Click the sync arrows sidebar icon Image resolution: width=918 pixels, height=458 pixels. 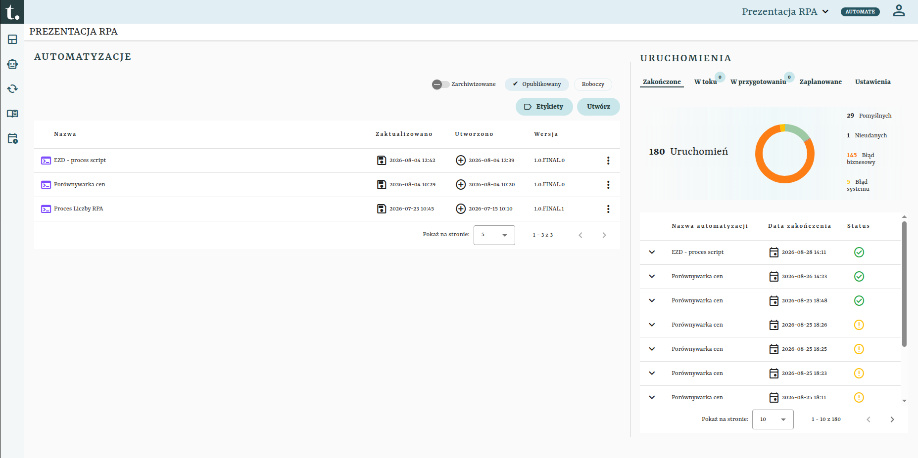12,89
